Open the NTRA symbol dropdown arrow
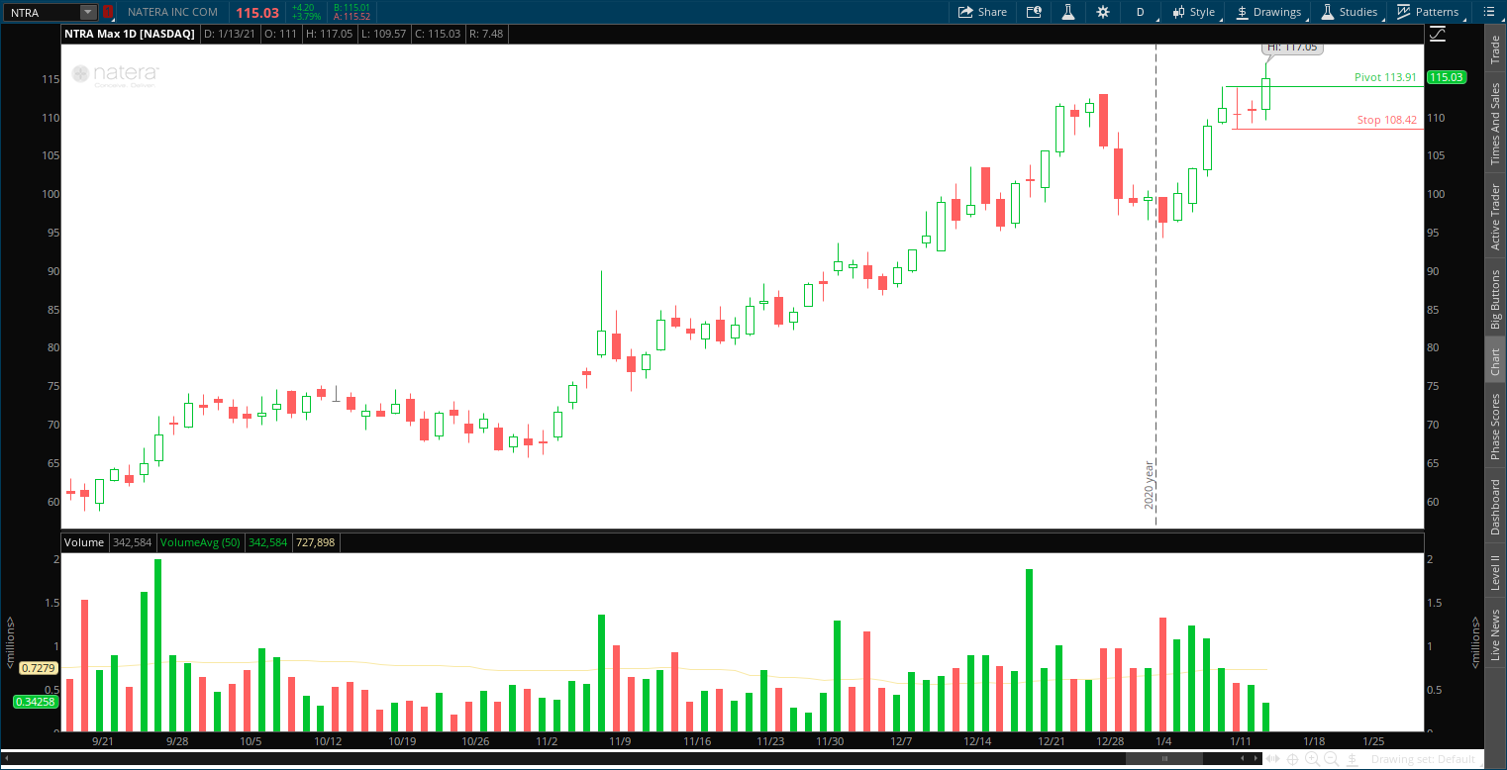 coord(88,12)
